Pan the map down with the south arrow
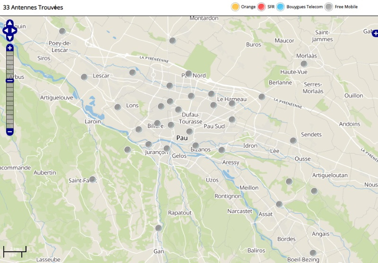378x263 pixels. pyautogui.click(x=10, y=38)
